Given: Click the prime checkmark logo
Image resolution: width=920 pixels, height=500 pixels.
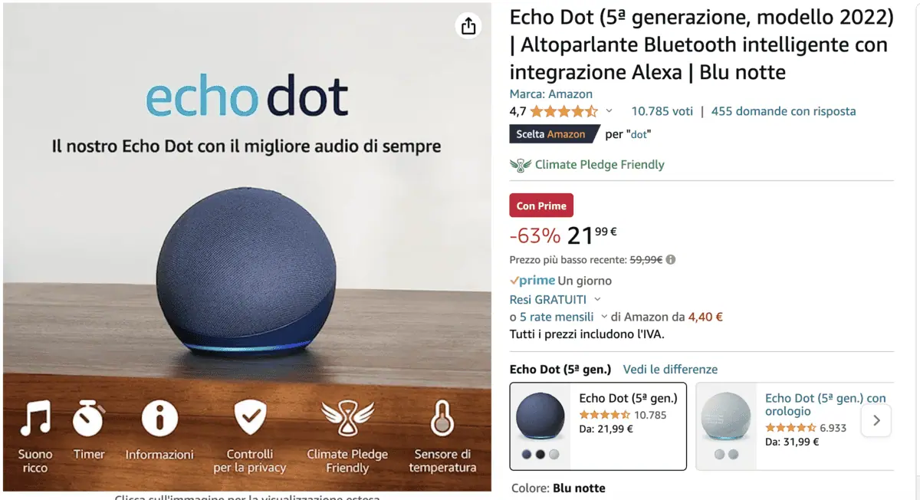Looking at the screenshot, I should [x=533, y=281].
